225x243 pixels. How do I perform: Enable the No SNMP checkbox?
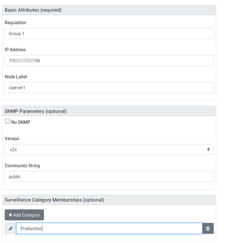pos(8,121)
